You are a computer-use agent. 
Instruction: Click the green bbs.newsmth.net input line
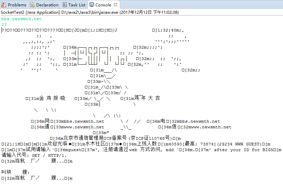[x=22, y=19]
